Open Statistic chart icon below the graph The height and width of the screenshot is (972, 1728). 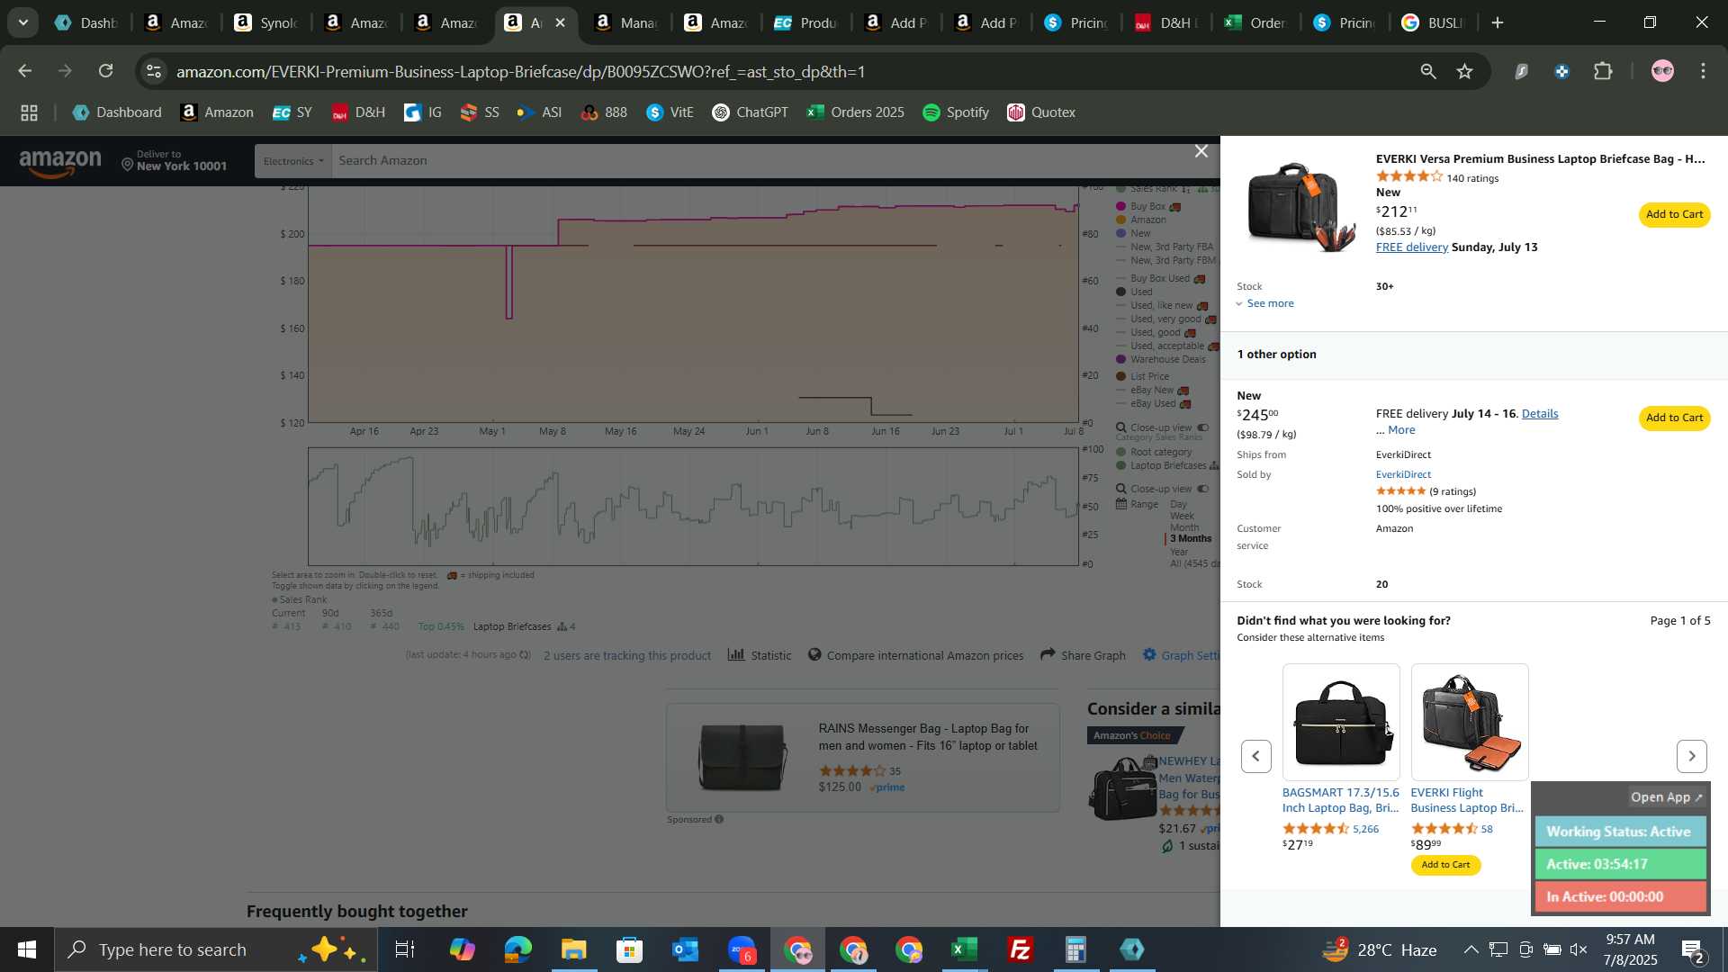click(x=736, y=654)
